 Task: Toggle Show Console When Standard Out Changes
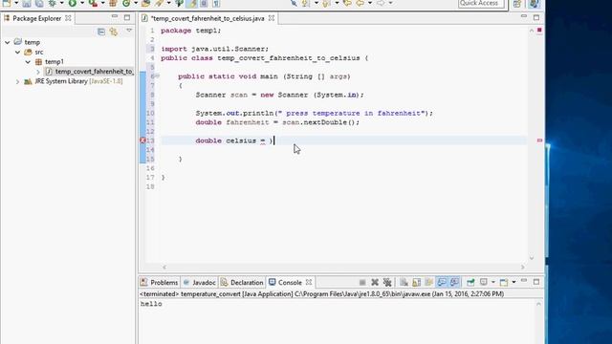click(x=442, y=282)
